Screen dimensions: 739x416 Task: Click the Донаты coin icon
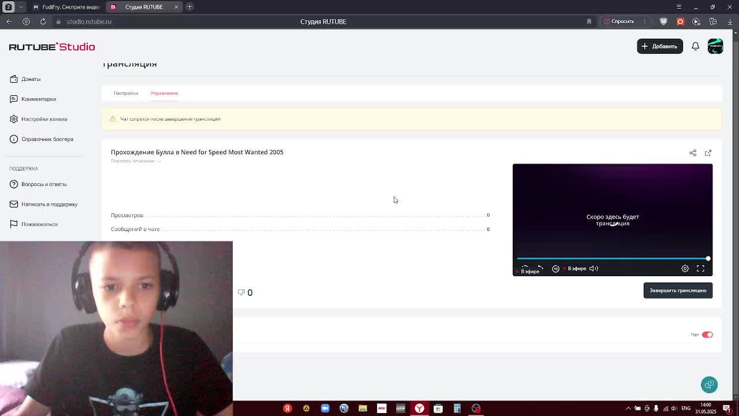pyautogui.click(x=14, y=79)
